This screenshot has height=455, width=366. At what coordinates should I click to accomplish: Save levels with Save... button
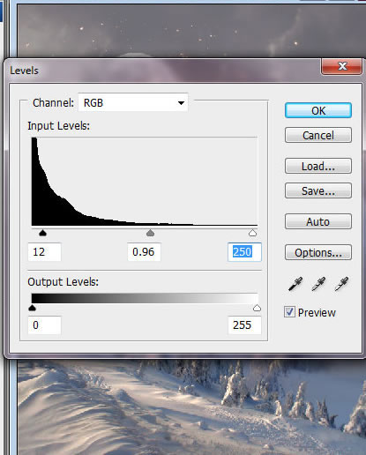click(318, 190)
